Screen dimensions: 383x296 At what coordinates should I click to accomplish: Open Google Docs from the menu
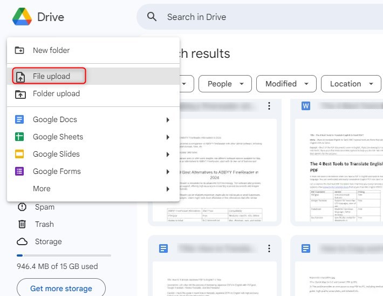93,119
